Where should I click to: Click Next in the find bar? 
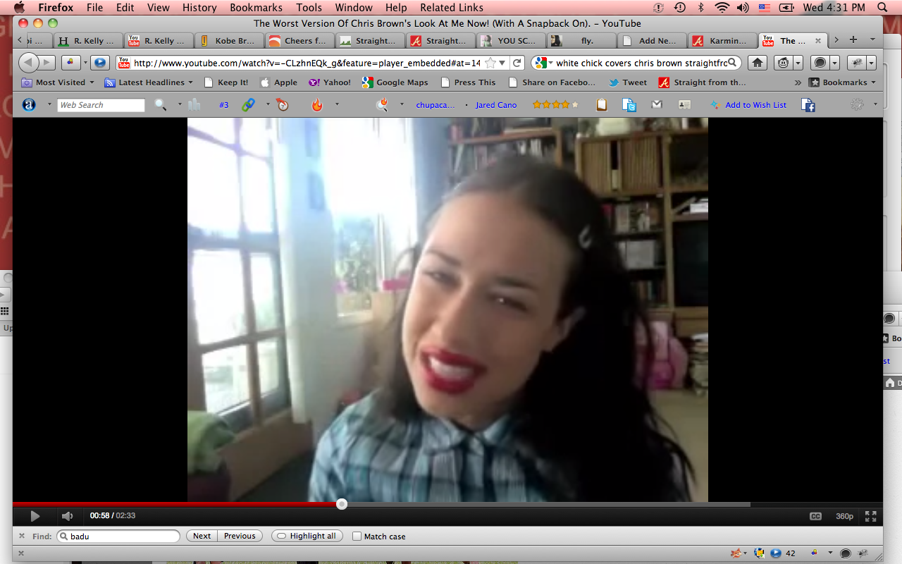tap(202, 537)
